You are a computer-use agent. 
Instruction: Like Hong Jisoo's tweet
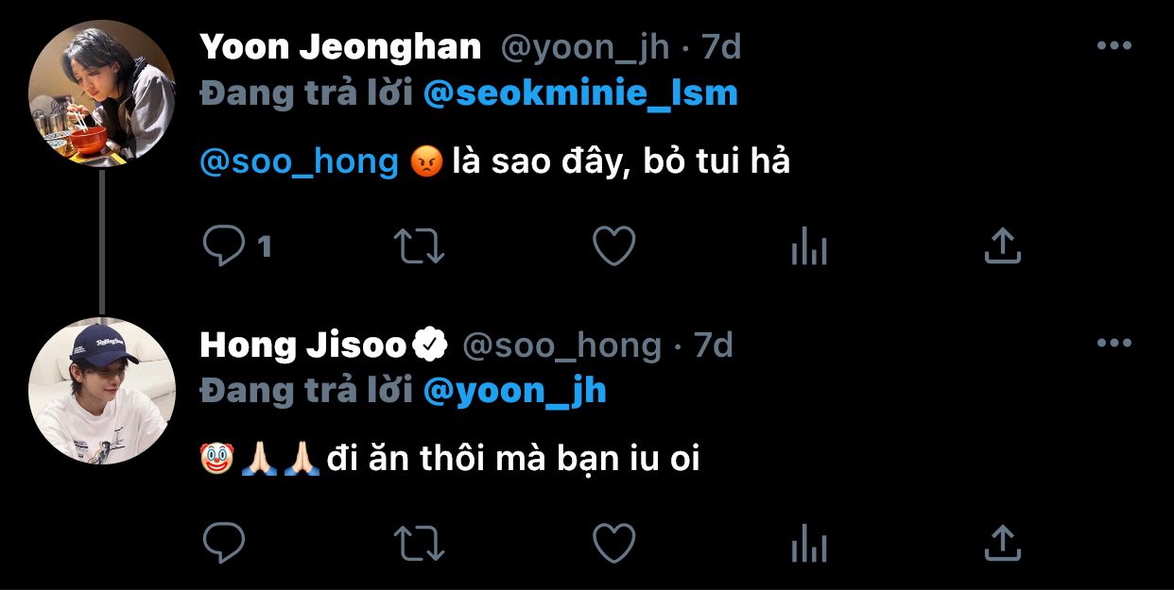613,543
